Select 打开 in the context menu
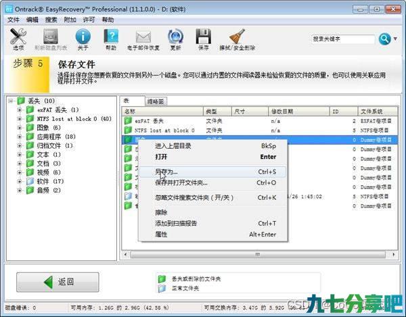This screenshot has width=406, height=317. [x=213, y=157]
